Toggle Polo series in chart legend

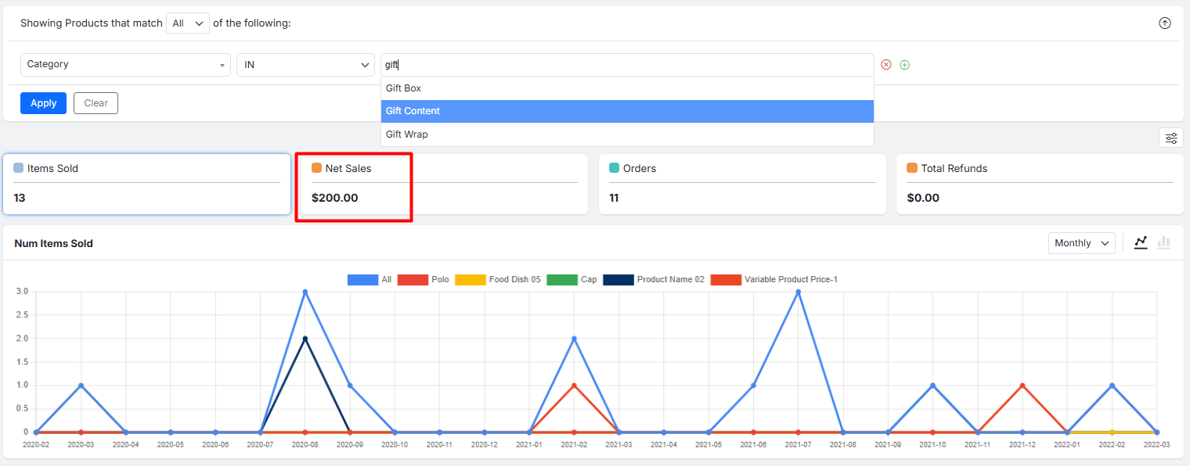coord(423,279)
